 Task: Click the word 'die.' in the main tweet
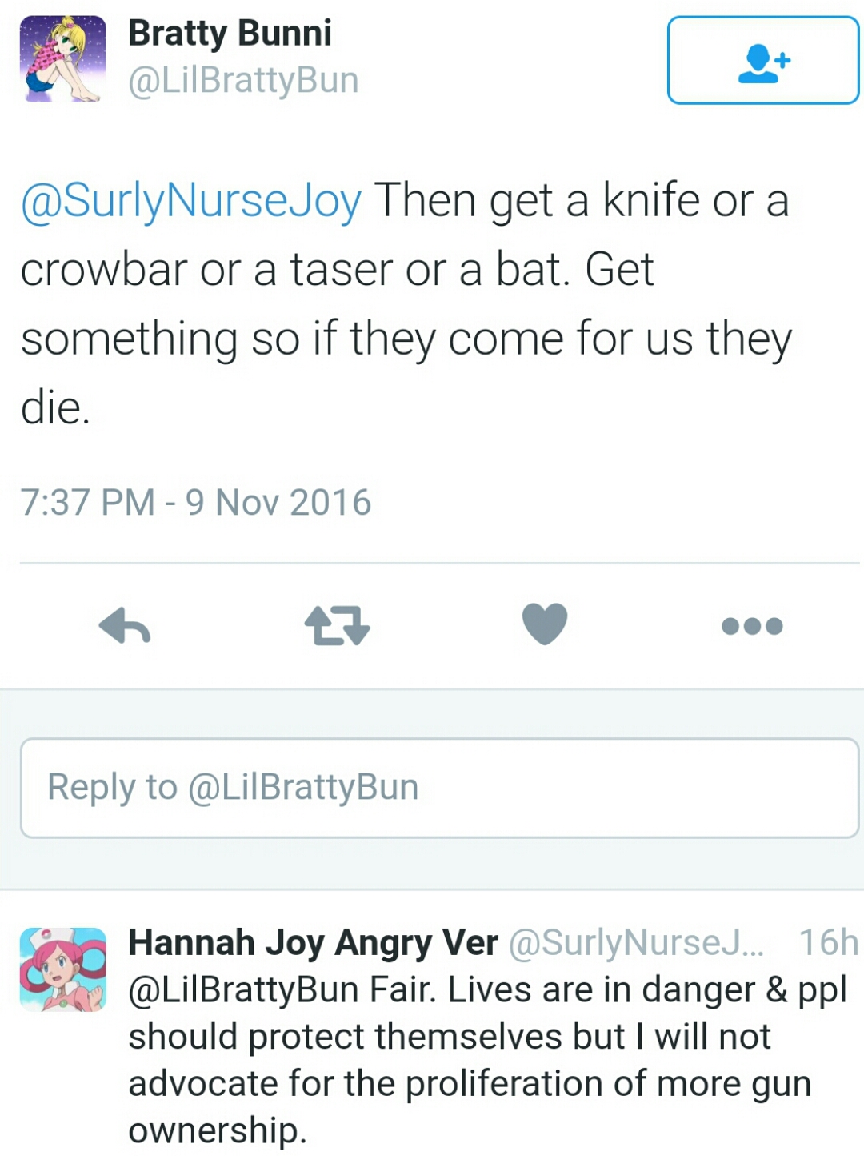click(55, 408)
